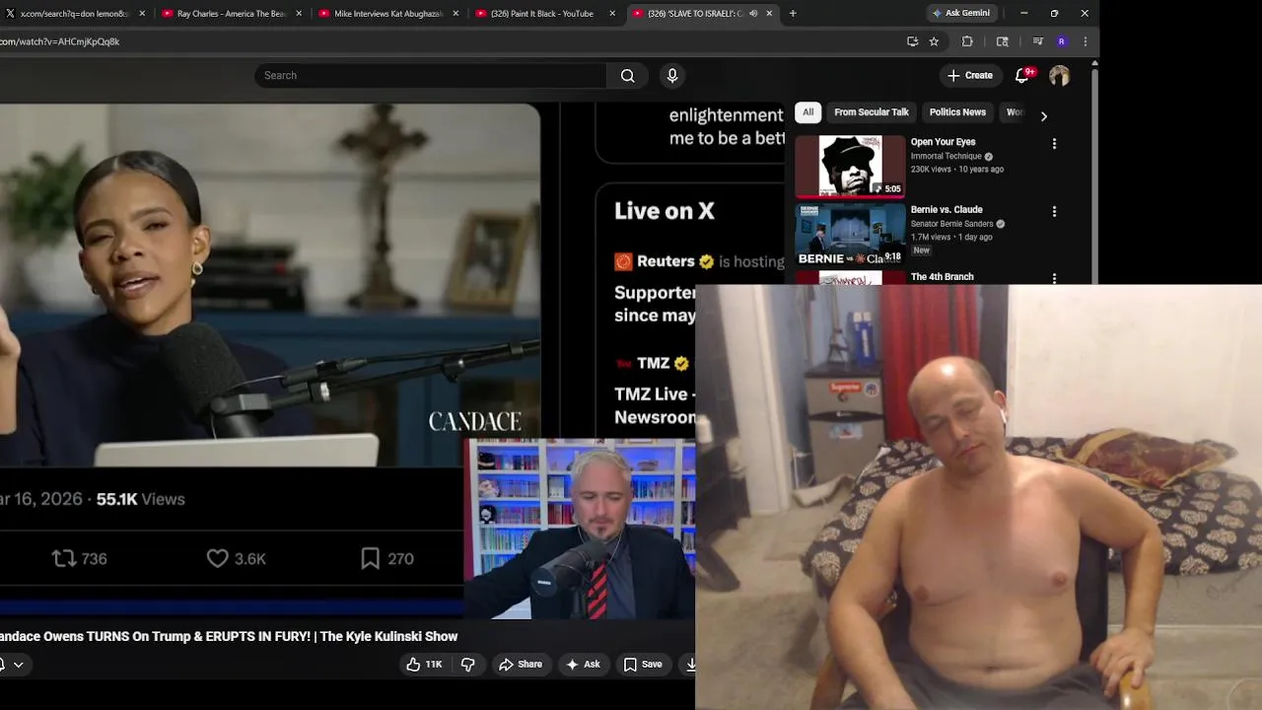This screenshot has width=1262, height=710.
Task: Bookmark this page with the star icon
Action: coord(934,41)
